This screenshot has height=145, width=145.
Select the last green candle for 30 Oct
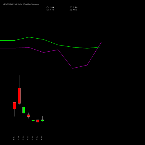pyautogui.click(x=42, y=120)
